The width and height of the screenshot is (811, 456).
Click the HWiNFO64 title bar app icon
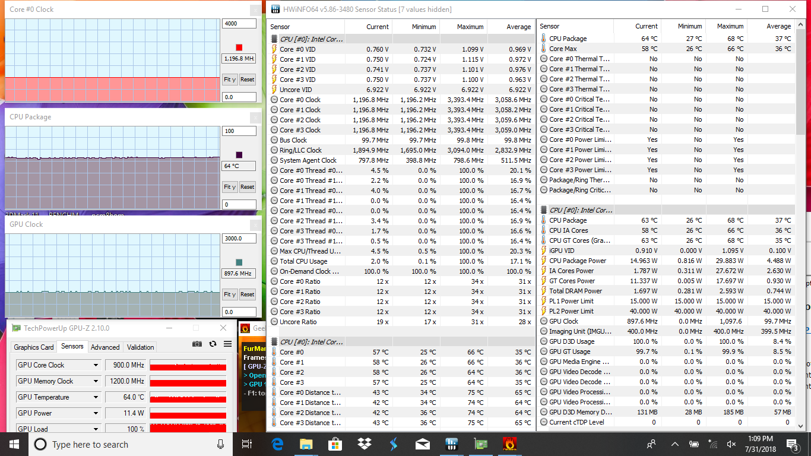point(275,9)
